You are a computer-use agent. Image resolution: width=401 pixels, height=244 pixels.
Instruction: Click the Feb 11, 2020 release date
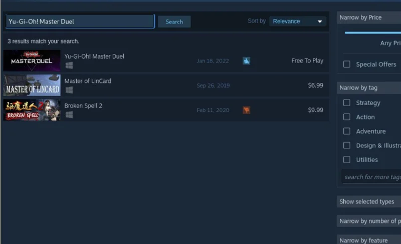[x=213, y=110]
